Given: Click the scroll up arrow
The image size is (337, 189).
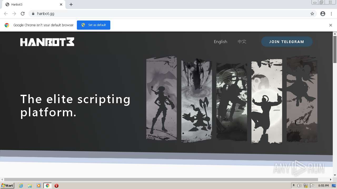Looking at the screenshot, I should pyautogui.click(x=335, y=34).
